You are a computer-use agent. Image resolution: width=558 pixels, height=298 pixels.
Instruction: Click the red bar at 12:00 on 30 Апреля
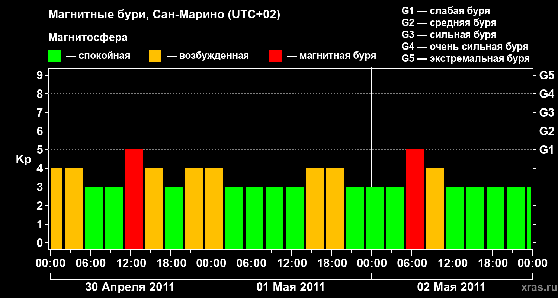pos(134,199)
